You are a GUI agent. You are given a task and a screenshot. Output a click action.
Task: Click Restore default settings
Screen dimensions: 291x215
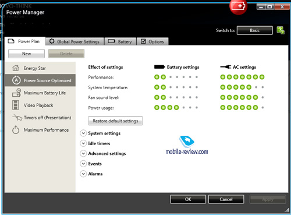point(115,121)
